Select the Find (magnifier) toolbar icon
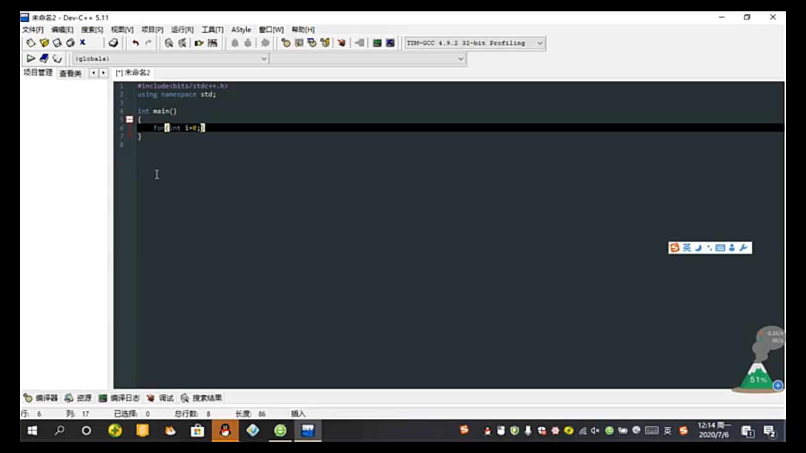The height and width of the screenshot is (453, 806). [169, 43]
